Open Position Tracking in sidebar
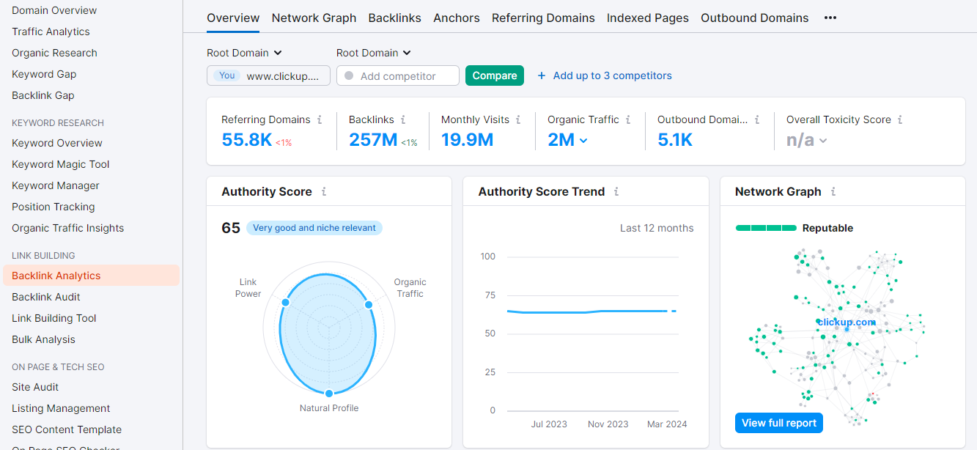This screenshot has width=977, height=450. [x=54, y=207]
